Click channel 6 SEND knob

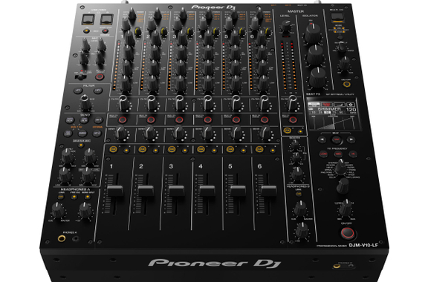coord(265,133)
